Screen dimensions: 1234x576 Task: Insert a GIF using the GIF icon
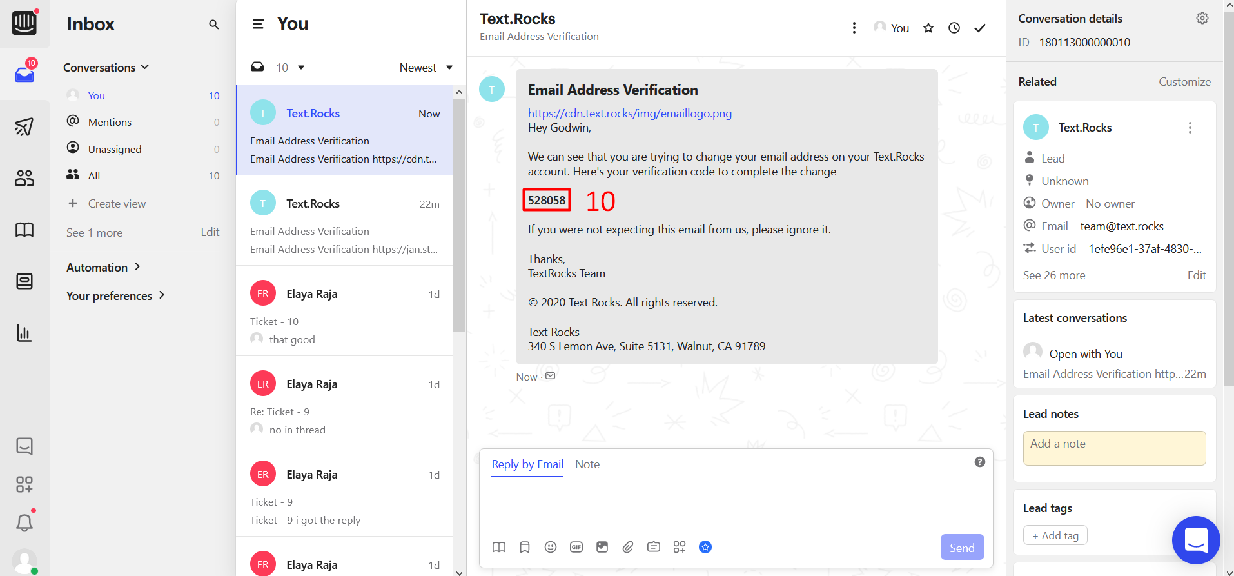pos(576,547)
